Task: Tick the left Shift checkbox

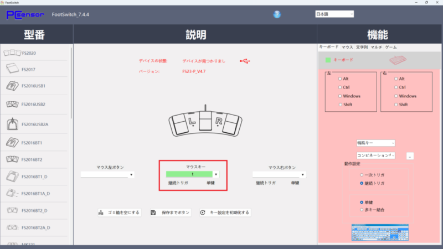Action: click(x=340, y=105)
